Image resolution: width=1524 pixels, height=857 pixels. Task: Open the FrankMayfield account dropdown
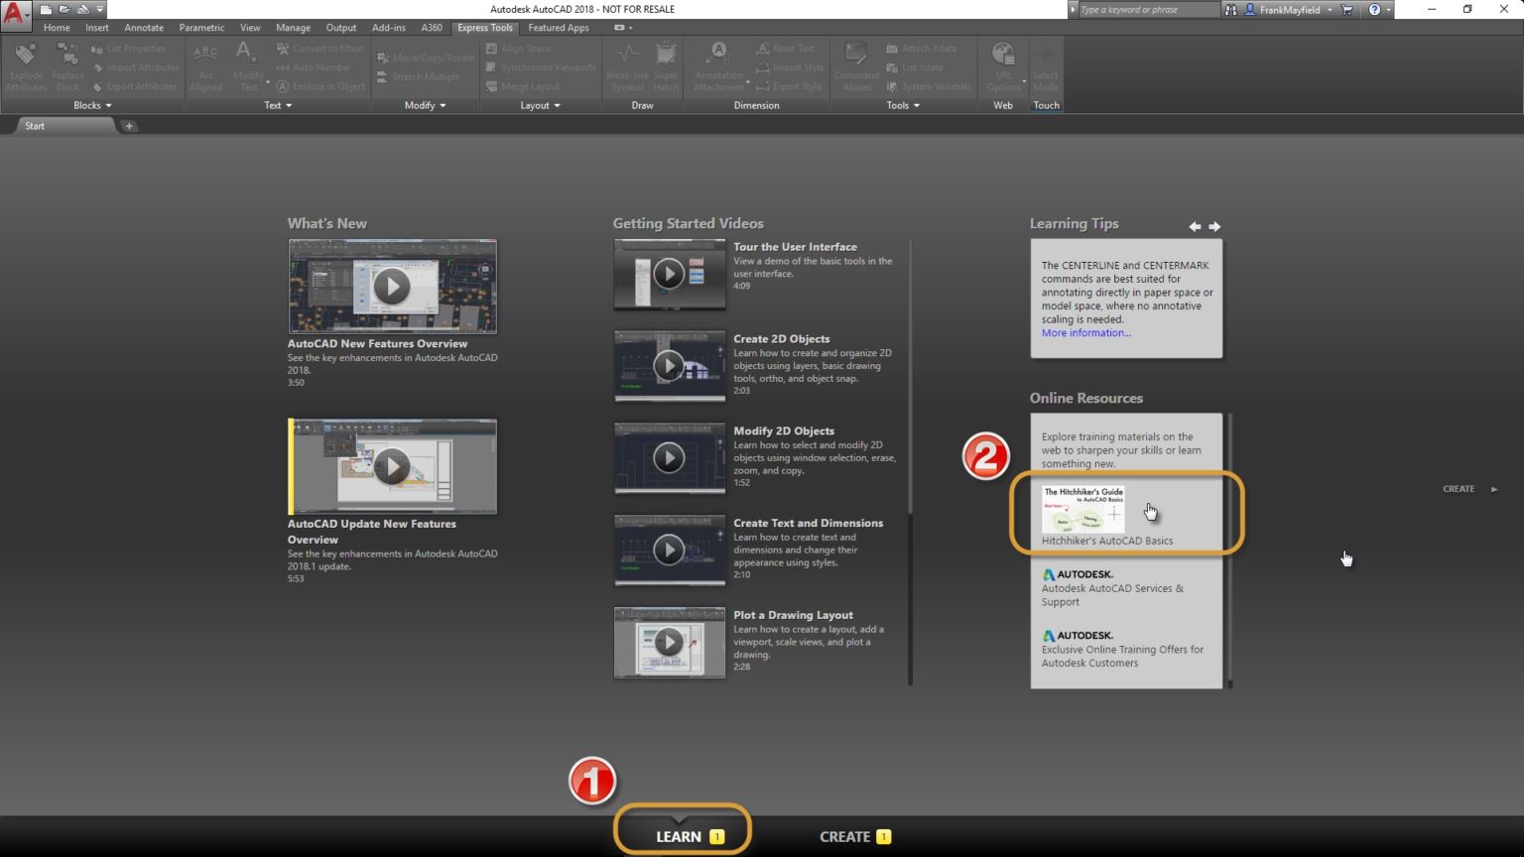1290,10
